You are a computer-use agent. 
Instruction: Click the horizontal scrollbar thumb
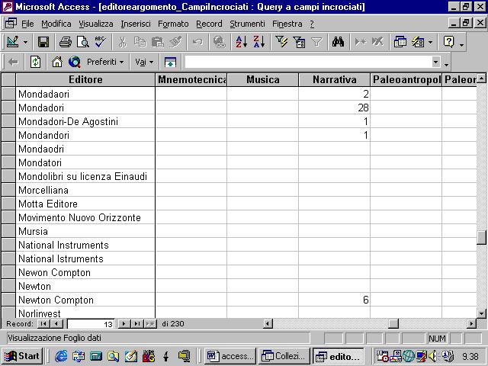tap(393, 323)
